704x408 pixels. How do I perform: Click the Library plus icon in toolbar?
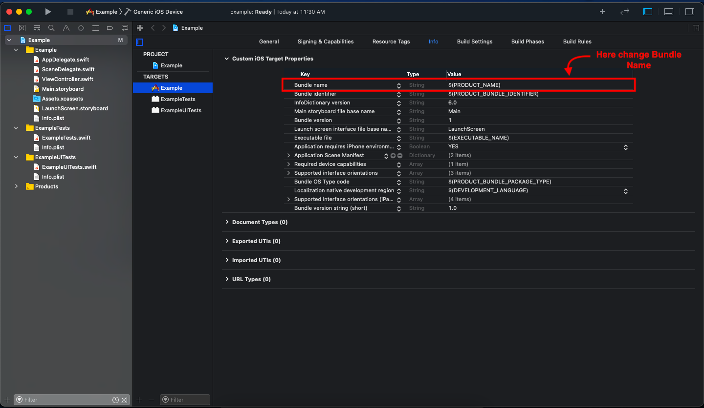click(x=603, y=12)
